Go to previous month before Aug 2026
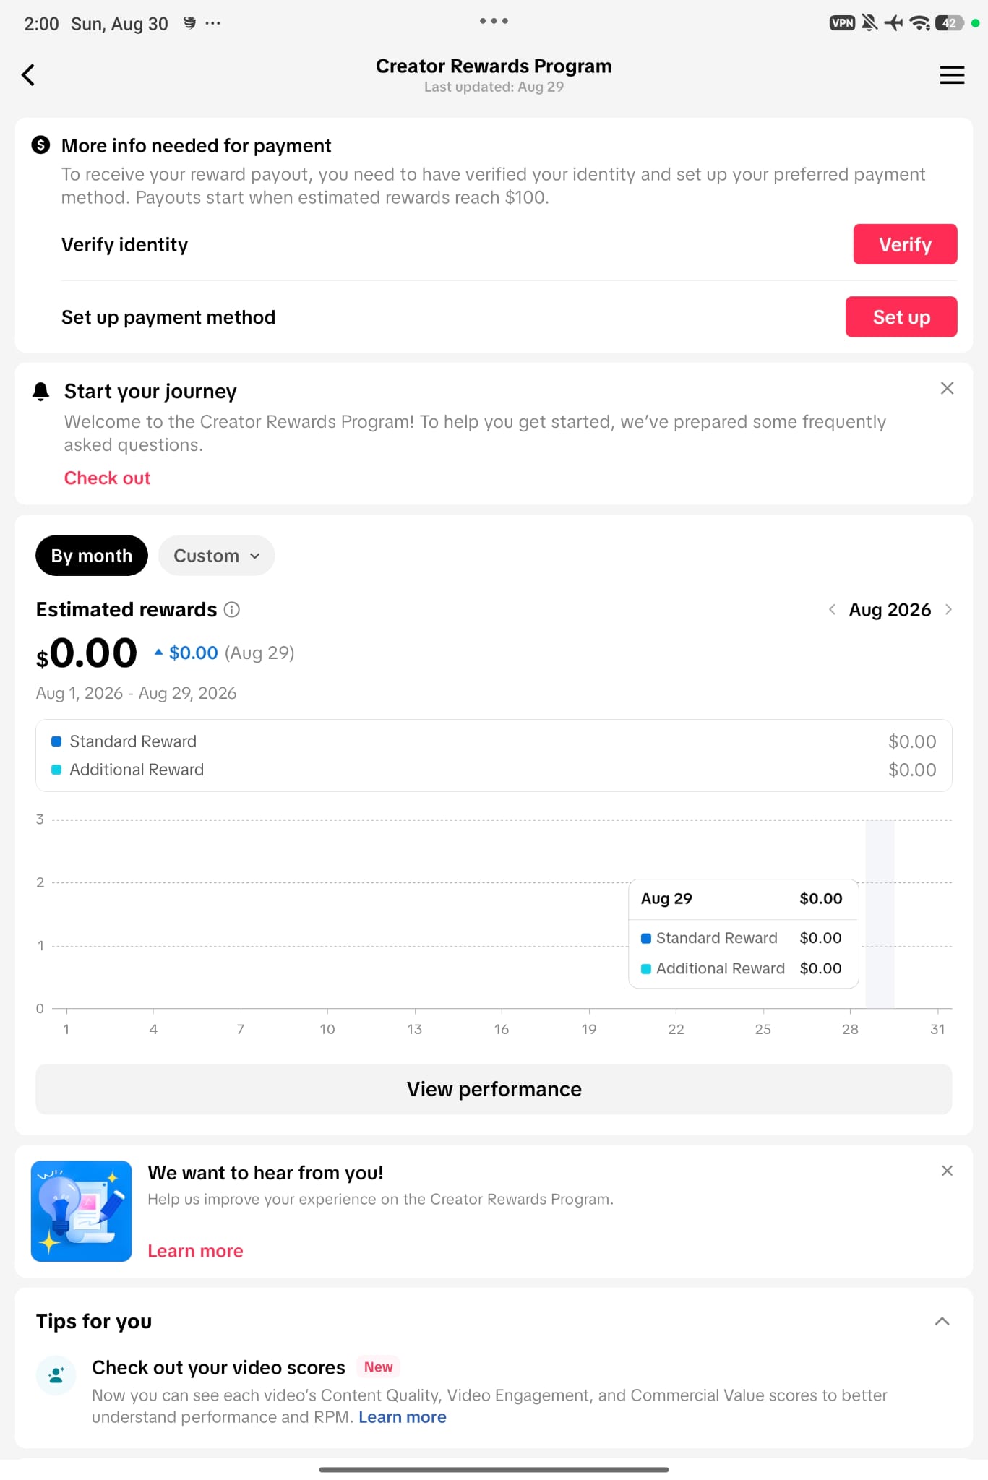The image size is (988, 1480). click(832, 609)
